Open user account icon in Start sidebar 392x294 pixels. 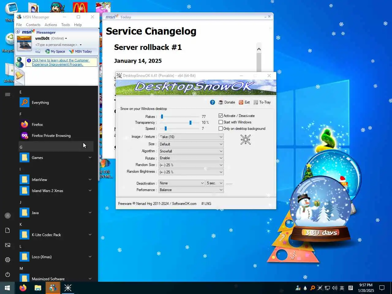(x=8, y=216)
